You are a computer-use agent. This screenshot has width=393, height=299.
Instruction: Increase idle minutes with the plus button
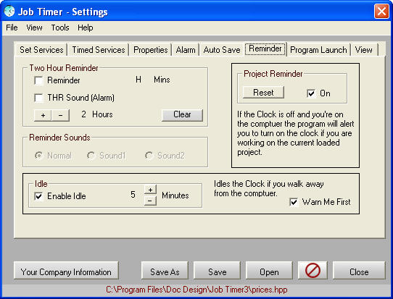(x=150, y=190)
